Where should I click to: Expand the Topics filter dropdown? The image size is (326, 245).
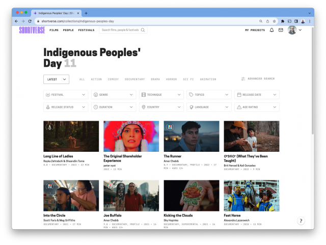click(209, 95)
